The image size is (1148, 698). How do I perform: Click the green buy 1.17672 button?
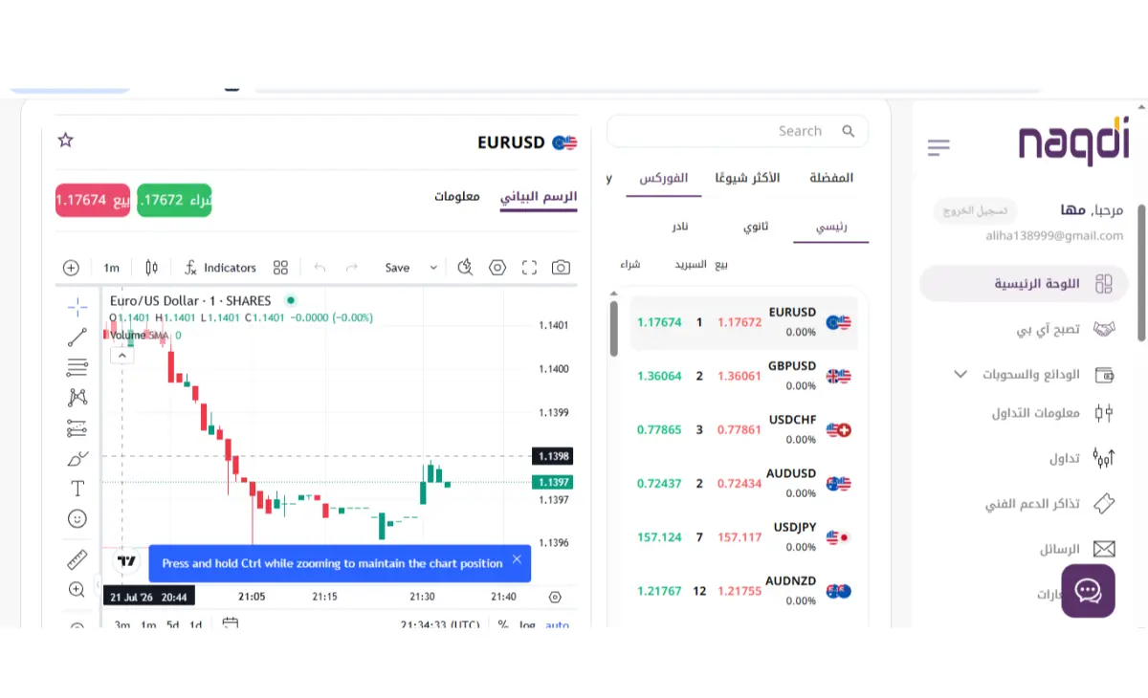174,200
